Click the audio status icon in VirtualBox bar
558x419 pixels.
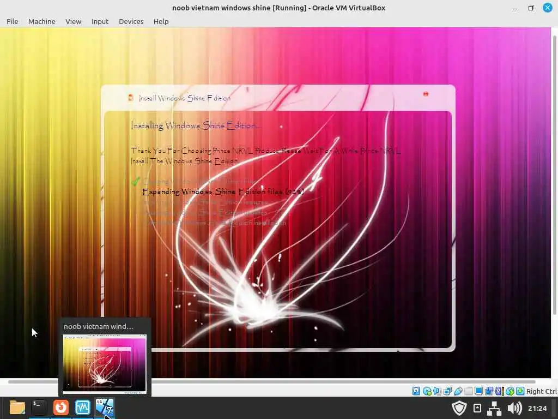coord(437,391)
